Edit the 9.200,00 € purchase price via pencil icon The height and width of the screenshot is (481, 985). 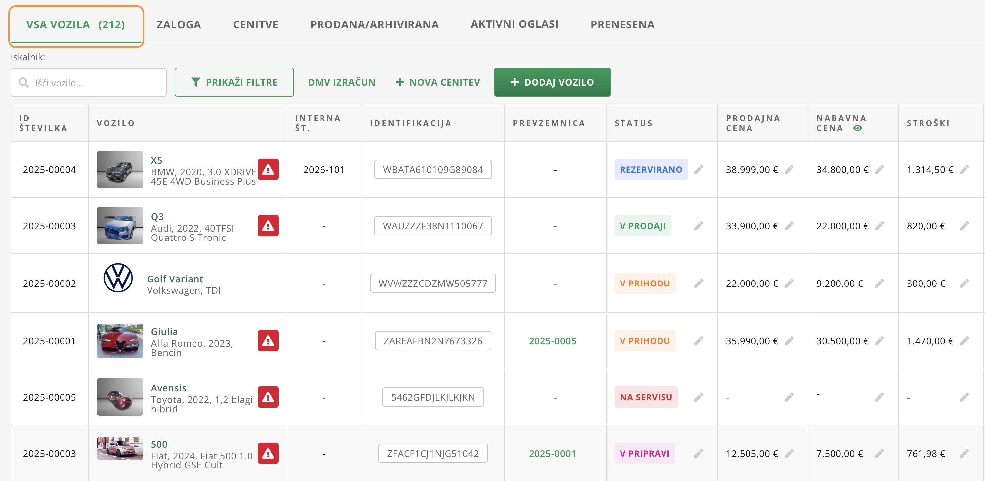point(879,283)
